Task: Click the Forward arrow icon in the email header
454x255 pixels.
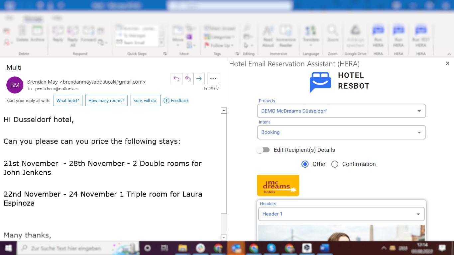Action: (x=199, y=79)
